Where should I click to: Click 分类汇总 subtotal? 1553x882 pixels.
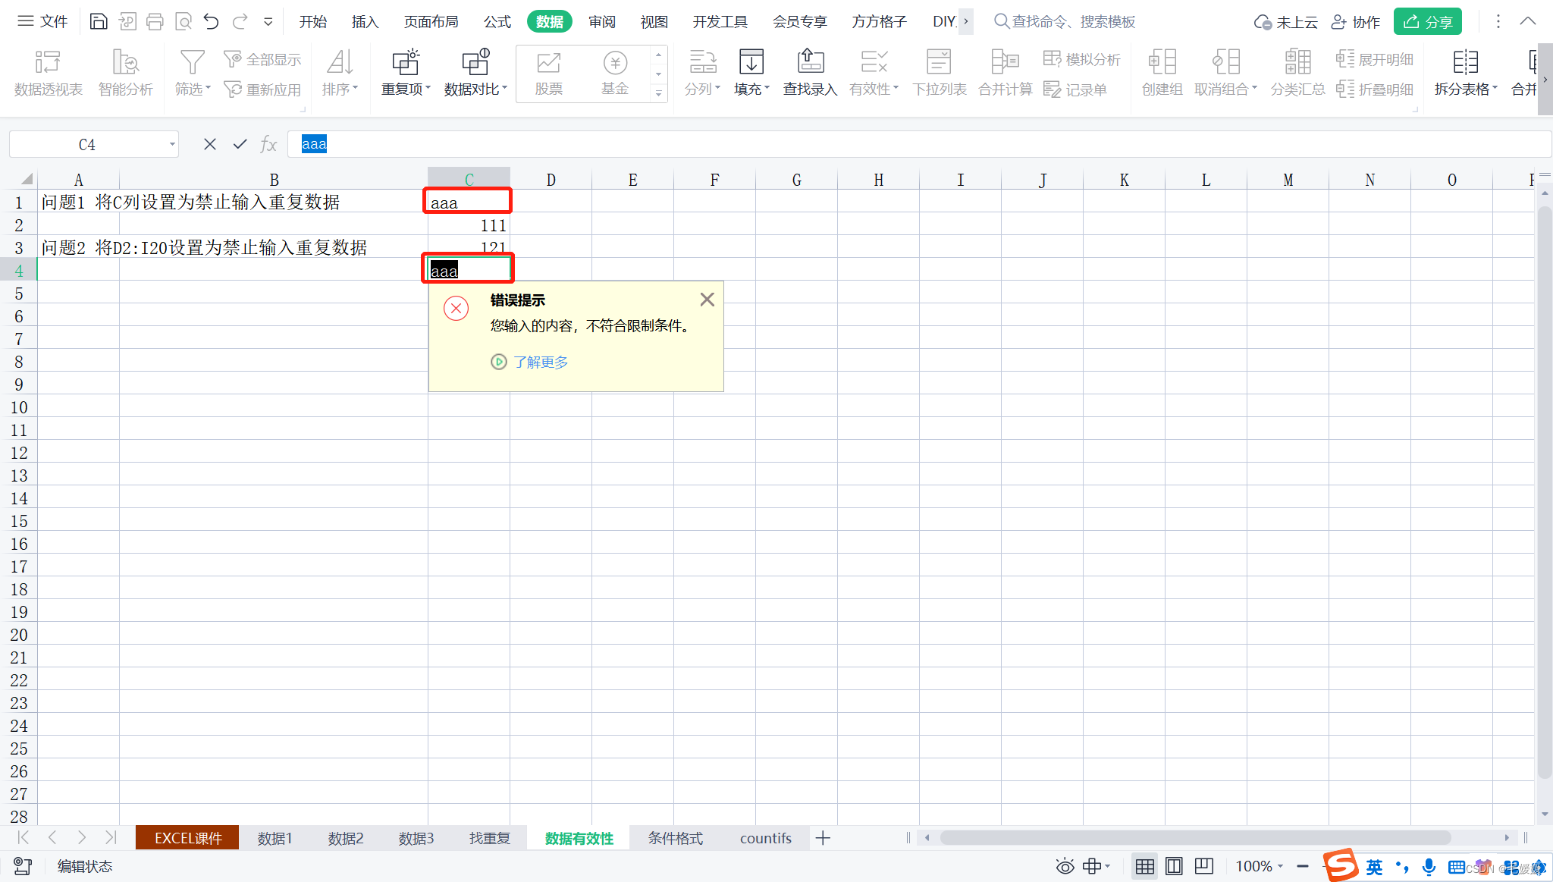point(1298,73)
